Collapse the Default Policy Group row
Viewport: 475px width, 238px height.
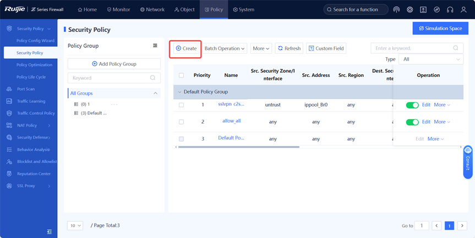pos(179,92)
